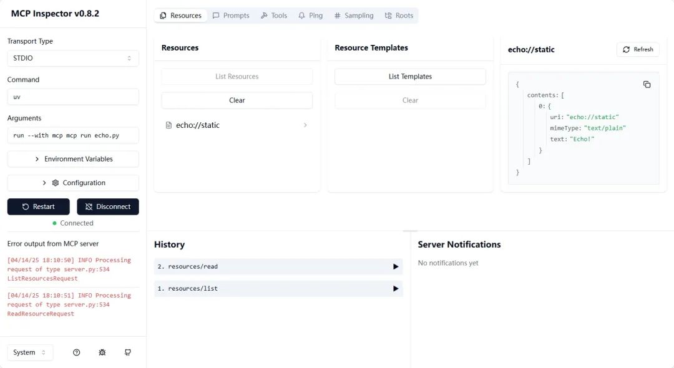The width and height of the screenshot is (674, 368).
Task: Expand Environment Variables section
Action: (73, 159)
